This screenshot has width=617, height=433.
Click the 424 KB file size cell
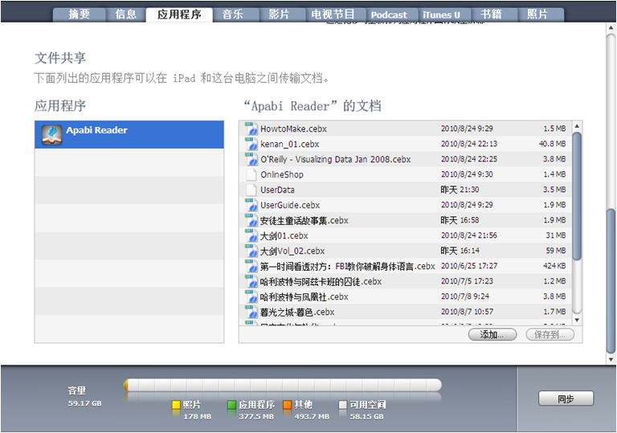pyautogui.click(x=554, y=266)
